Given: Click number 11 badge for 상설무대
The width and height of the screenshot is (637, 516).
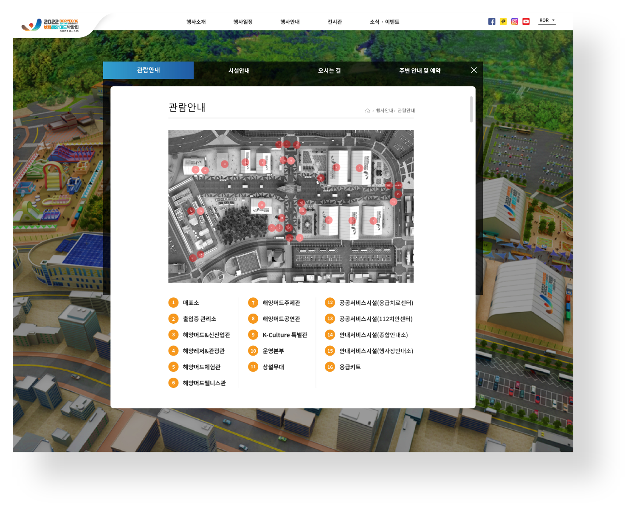Looking at the screenshot, I should [253, 367].
